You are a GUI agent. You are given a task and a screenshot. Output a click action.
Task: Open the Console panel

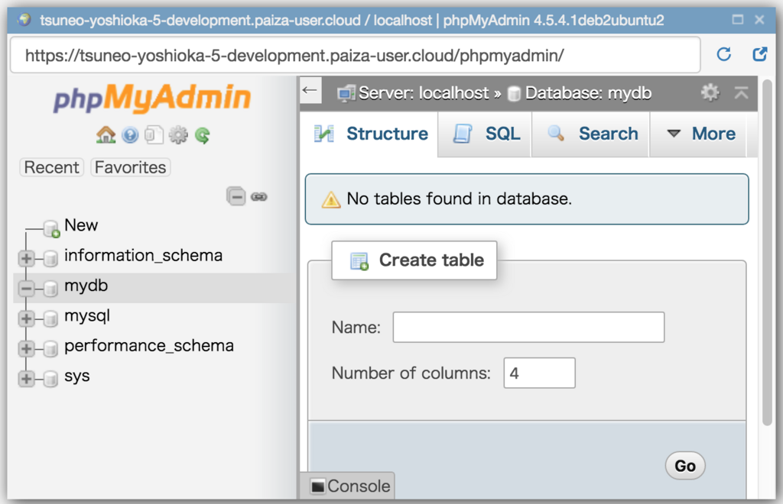348,486
